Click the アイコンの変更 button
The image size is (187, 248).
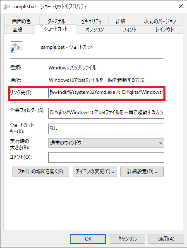pyautogui.click(x=95, y=172)
